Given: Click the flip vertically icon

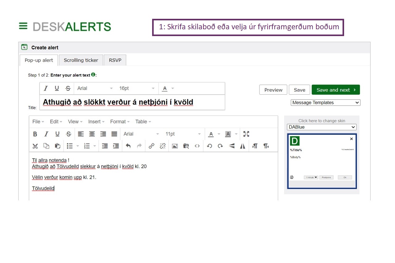Looking at the screenshot, I should (232, 146).
